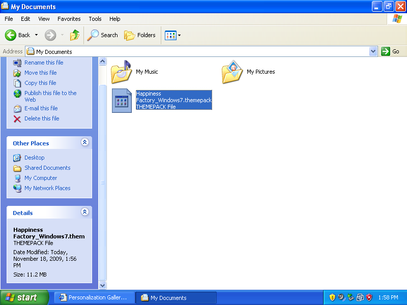This screenshot has width=407, height=305.
Task: Expand the Address bar dropdown
Action: click(x=373, y=51)
